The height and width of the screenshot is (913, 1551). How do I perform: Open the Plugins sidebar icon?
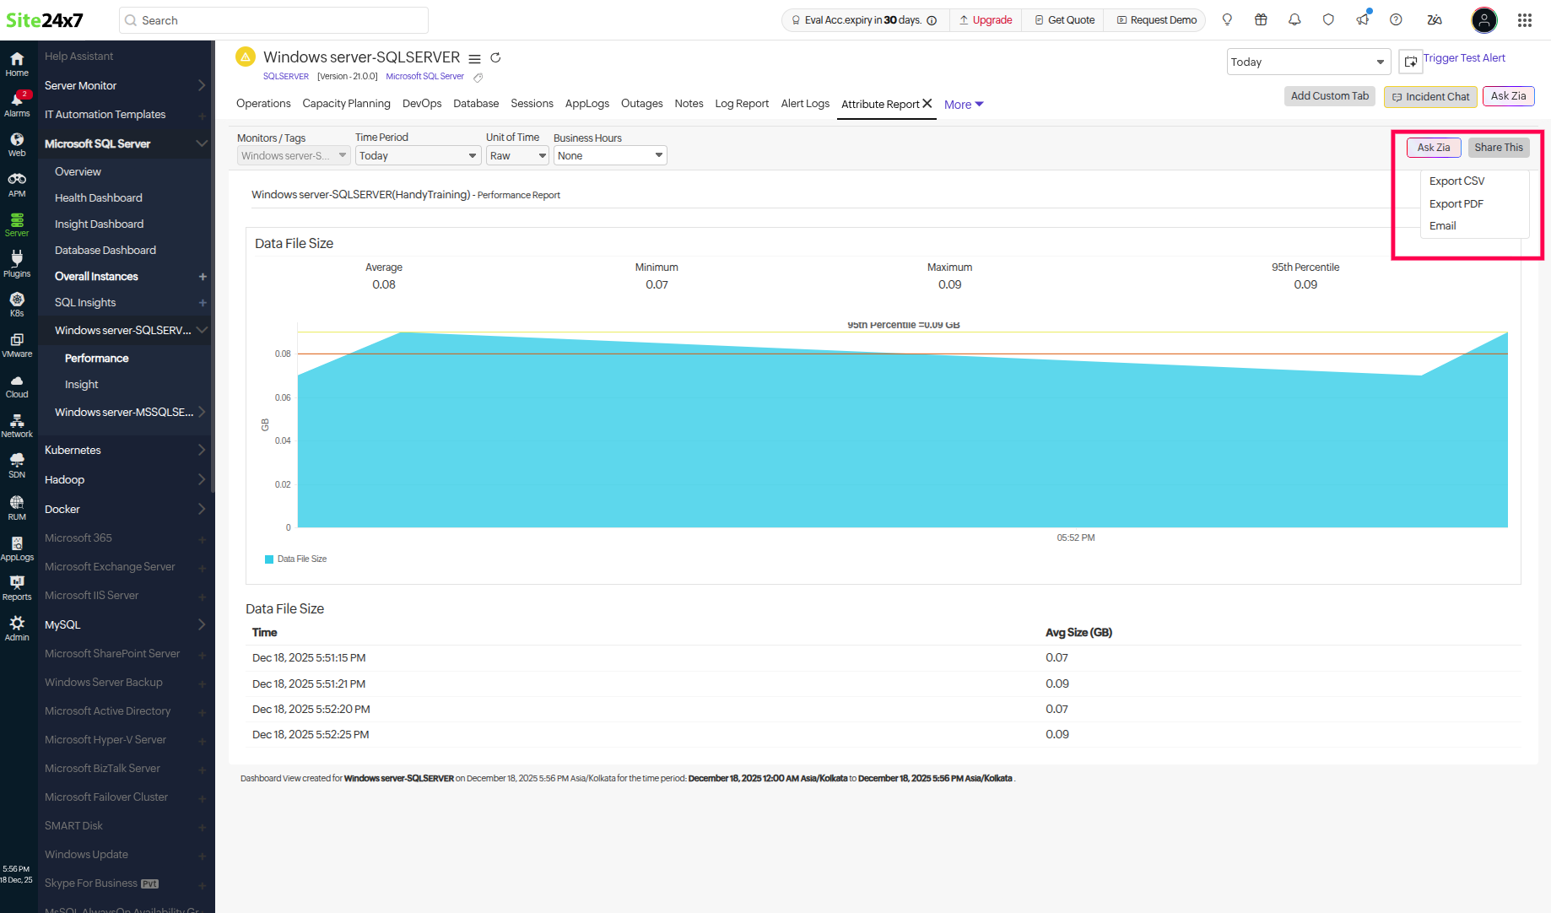[x=17, y=263]
